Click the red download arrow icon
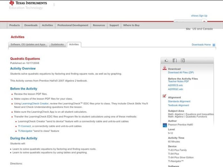Image resolution: width=223 pixels, height=167 pixels. 164,68
